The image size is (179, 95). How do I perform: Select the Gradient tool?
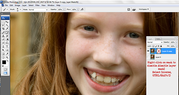7,39
